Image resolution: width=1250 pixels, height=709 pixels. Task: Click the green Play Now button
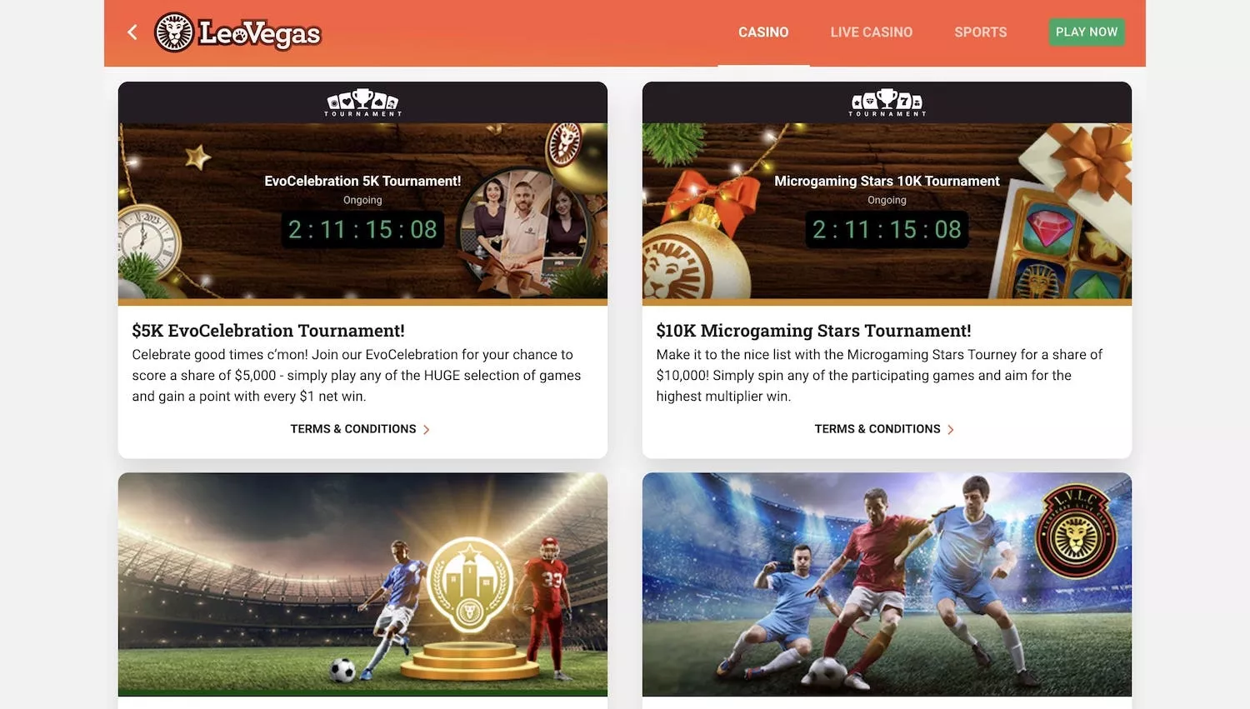click(x=1087, y=32)
